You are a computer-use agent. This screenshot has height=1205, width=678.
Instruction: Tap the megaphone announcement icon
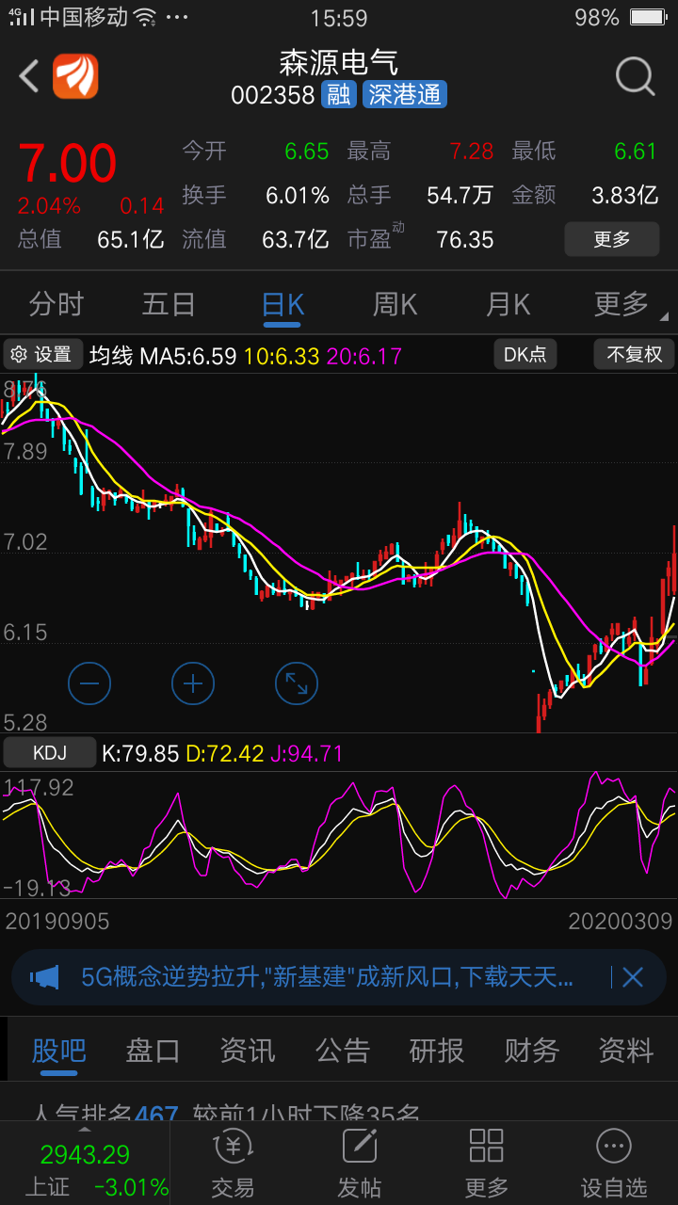[x=44, y=977]
